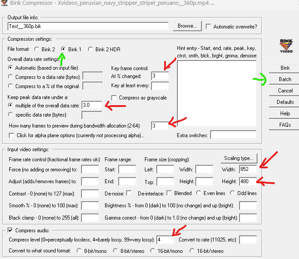The image size is (299, 259).
Task: Click the Frame range Start field
Action: pyautogui.click(x=127, y=169)
